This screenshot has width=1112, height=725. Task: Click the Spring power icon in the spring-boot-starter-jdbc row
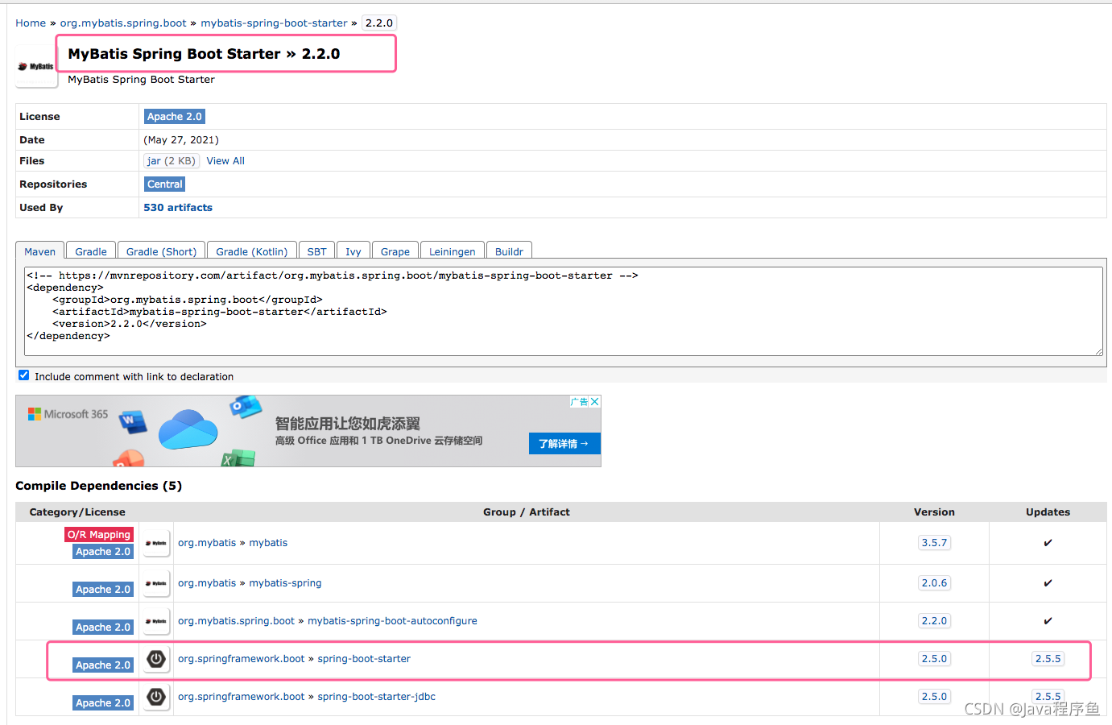[156, 697]
